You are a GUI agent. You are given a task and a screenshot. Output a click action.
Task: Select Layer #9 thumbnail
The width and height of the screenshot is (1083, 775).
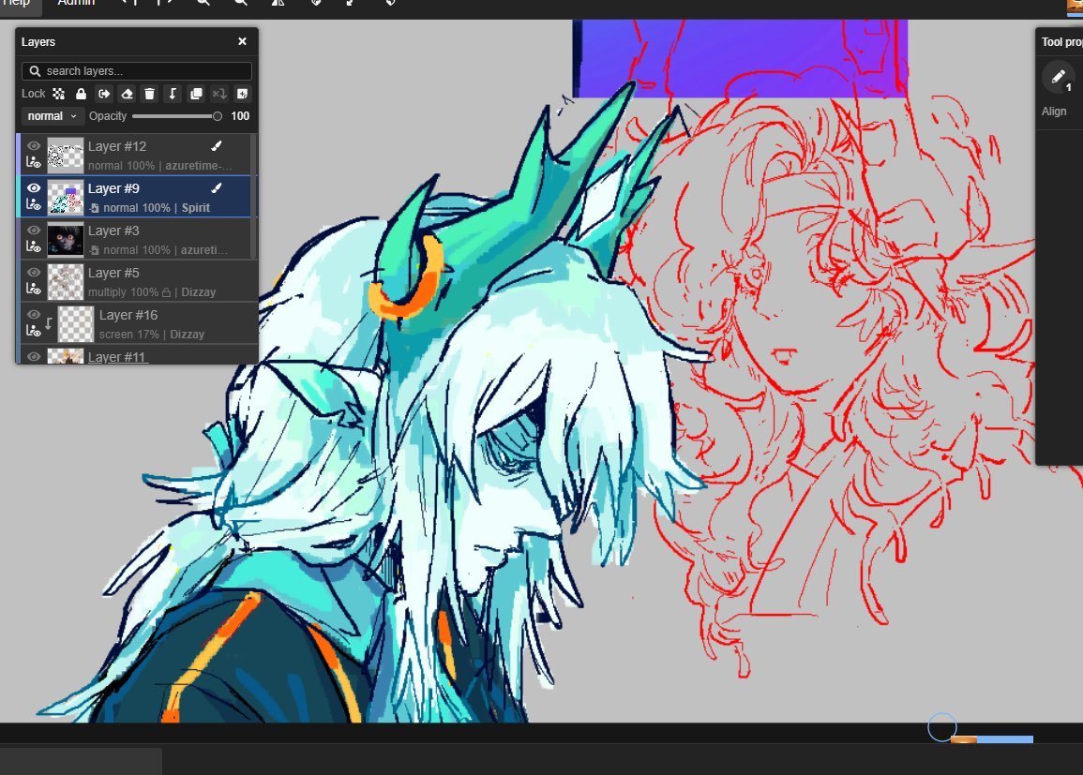(x=66, y=197)
